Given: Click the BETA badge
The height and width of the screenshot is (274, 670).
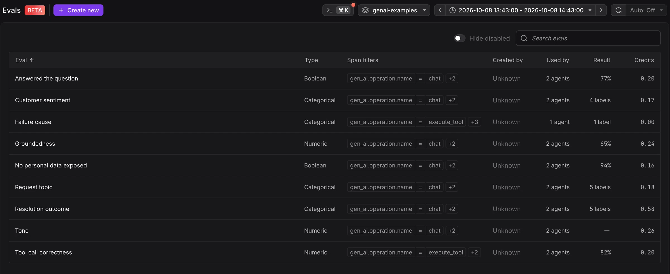Looking at the screenshot, I should 35,10.
